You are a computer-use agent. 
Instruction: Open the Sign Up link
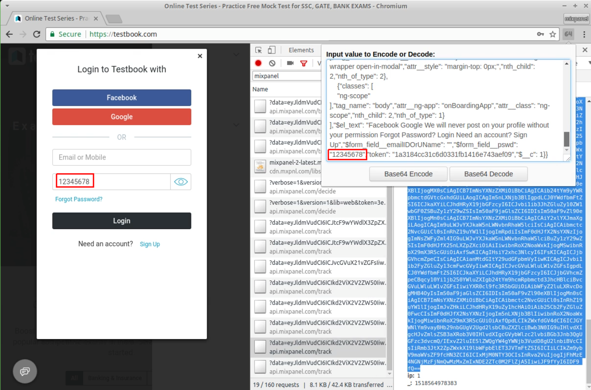pos(150,244)
